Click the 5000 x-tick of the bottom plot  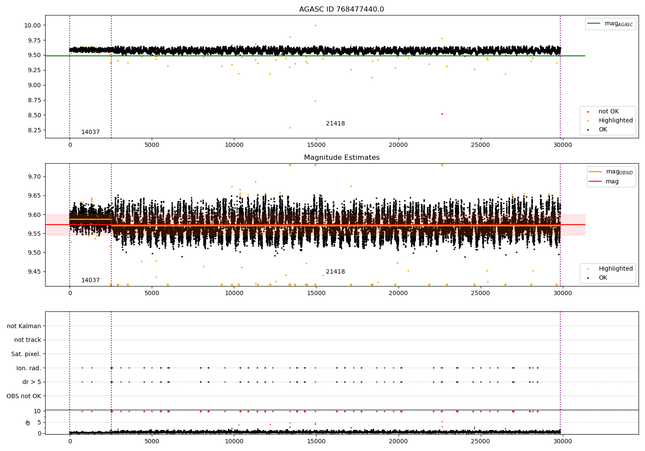coord(152,441)
